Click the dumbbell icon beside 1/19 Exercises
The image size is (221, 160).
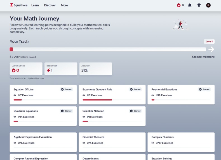153,95
